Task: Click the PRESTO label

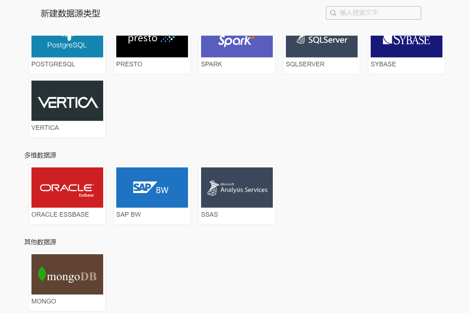Action: [x=129, y=64]
